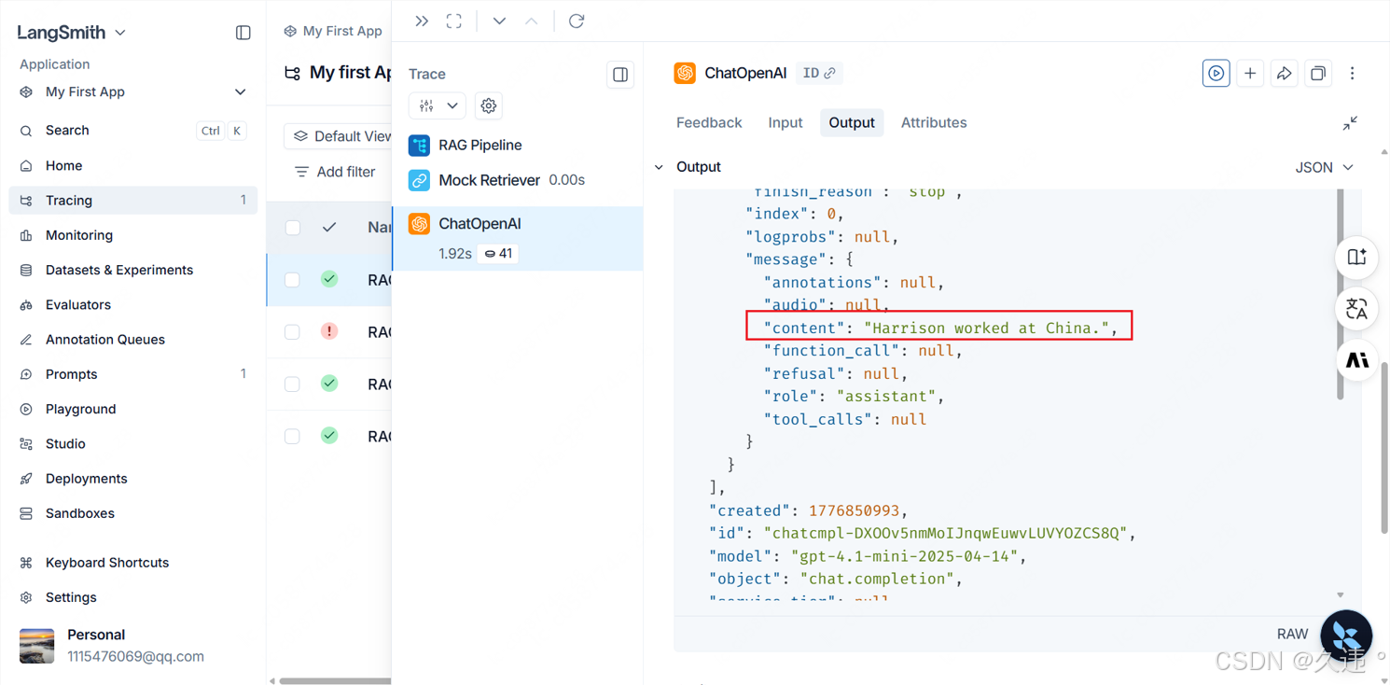This screenshot has height=685, width=1390.
Task: Go to Home in the sidebar
Action: click(132, 165)
